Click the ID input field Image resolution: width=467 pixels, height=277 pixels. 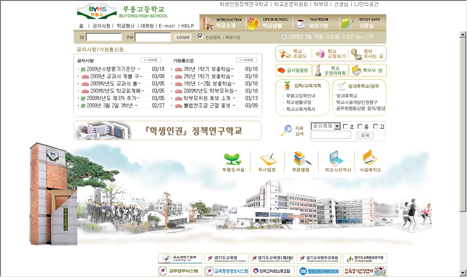104,37
